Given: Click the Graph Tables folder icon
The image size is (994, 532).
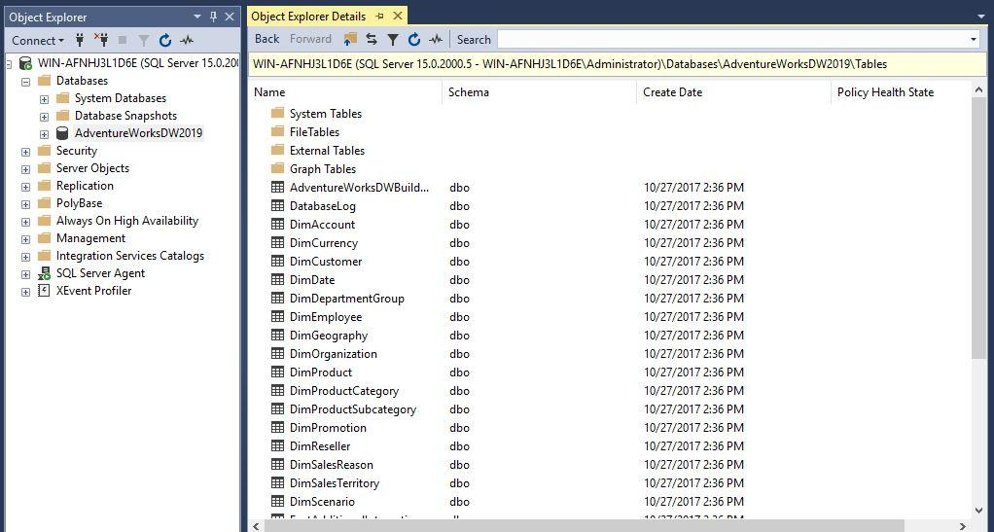Looking at the screenshot, I should click(277, 168).
